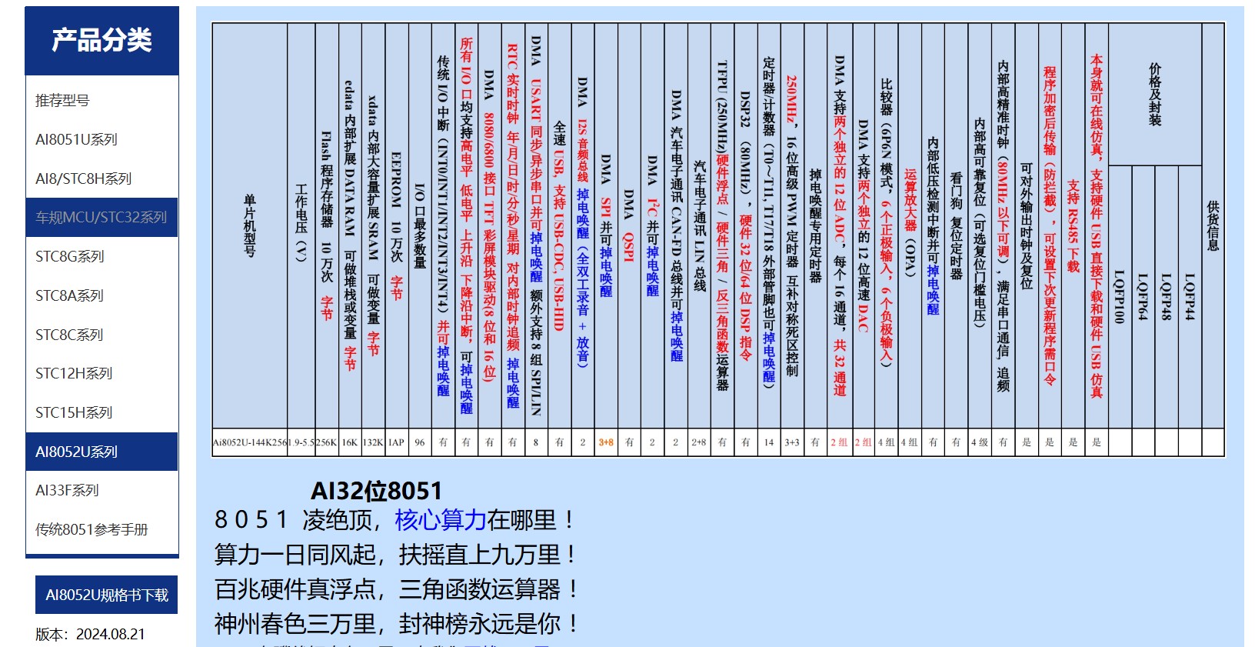The width and height of the screenshot is (1255, 647).
Task: Click the 3+3 PWM timer cell
Action: pyautogui.click(x=792, y=442)
